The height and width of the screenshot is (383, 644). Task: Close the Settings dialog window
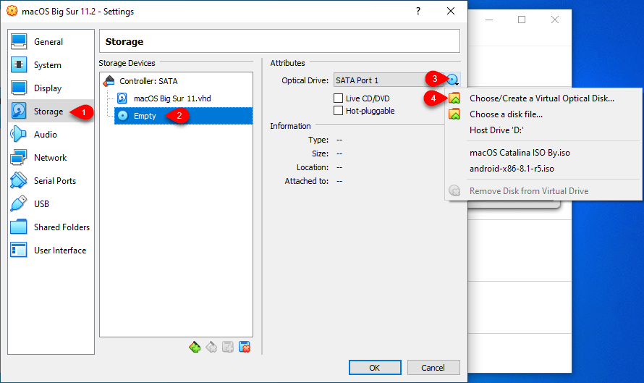click(451, 11)
